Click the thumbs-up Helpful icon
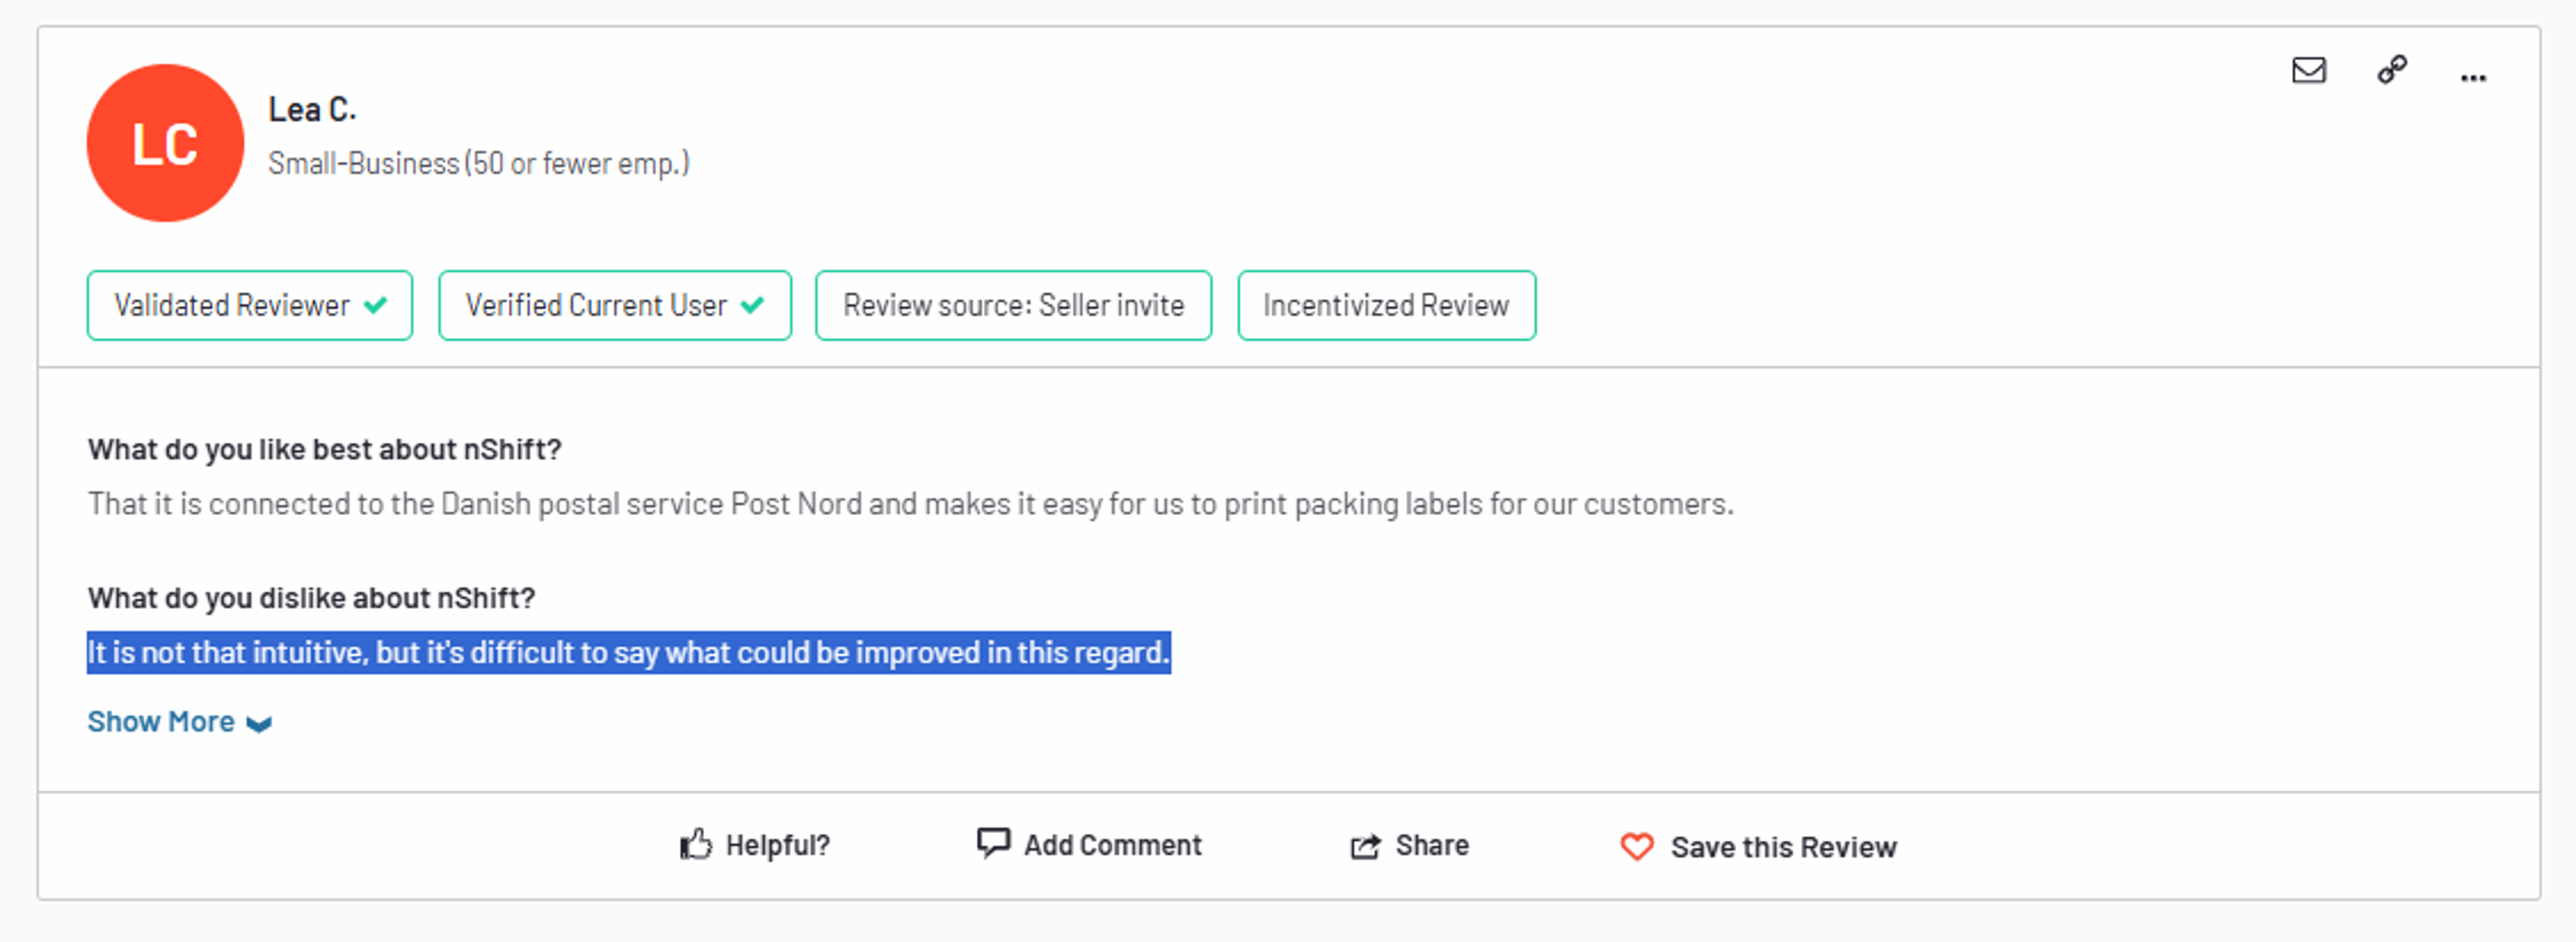 [x=696, y=845]
